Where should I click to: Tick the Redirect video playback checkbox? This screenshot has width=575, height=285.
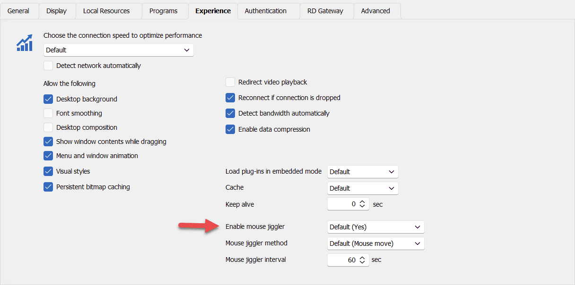(x=230, y=82)
